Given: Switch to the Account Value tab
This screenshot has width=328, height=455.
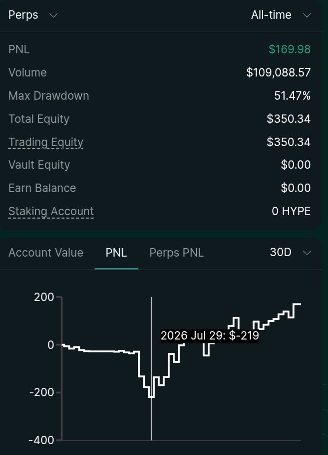Looking at the screenshot, I should click(46, 253).
